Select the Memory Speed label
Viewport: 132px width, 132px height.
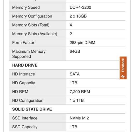tap(26, 8)
